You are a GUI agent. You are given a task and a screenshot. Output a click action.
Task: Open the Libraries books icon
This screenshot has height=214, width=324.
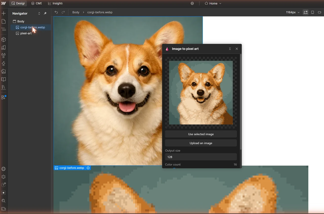(4, 87)
